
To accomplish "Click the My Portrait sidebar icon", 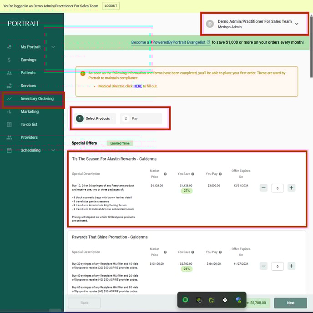I will pos(9,47).
